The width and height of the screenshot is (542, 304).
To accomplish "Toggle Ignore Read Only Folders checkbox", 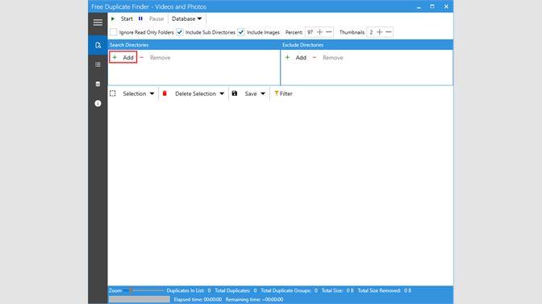I will point(114,32).
